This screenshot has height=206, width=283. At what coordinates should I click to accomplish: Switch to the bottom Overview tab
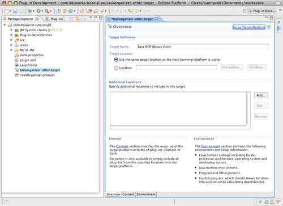click(113, 194)
